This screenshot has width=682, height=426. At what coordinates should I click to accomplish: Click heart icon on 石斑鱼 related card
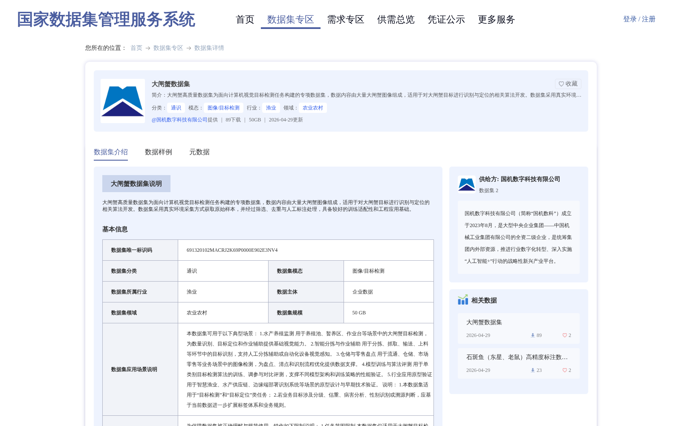click(x=565, y=370)
